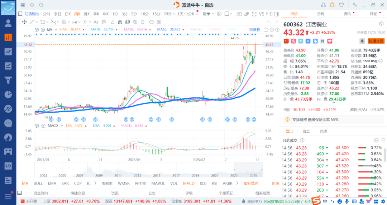Expand the 30分 timeframe dropdown
This screenshot has height=205, width=387.
174,14
